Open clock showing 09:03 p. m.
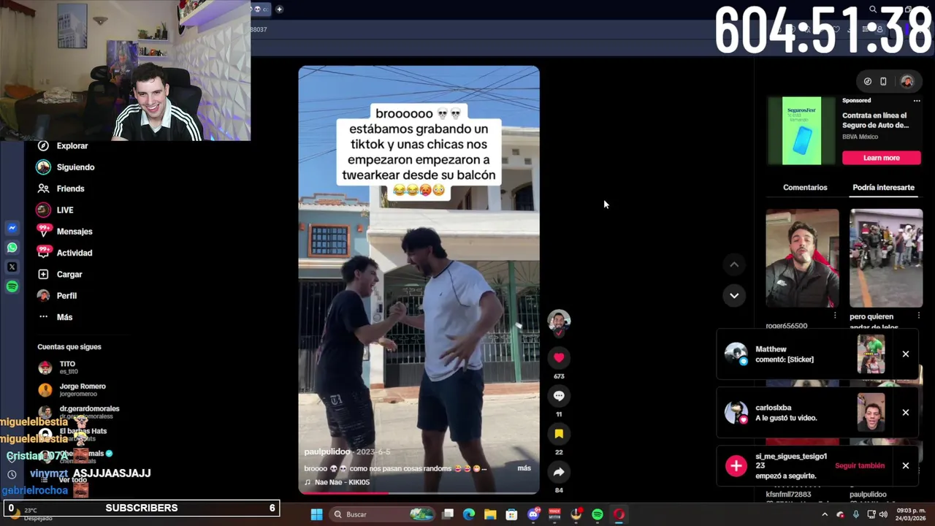Screen dimensions: 935x526 click(x=911, y=514)
